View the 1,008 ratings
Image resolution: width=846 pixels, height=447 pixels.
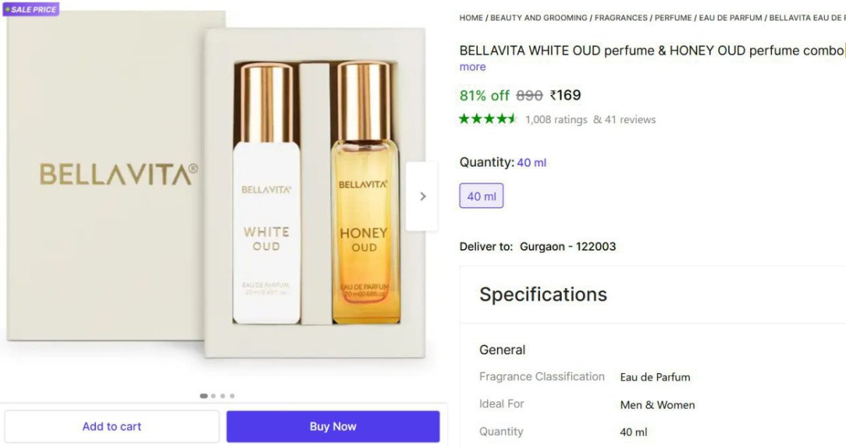(x=556, y=120)
